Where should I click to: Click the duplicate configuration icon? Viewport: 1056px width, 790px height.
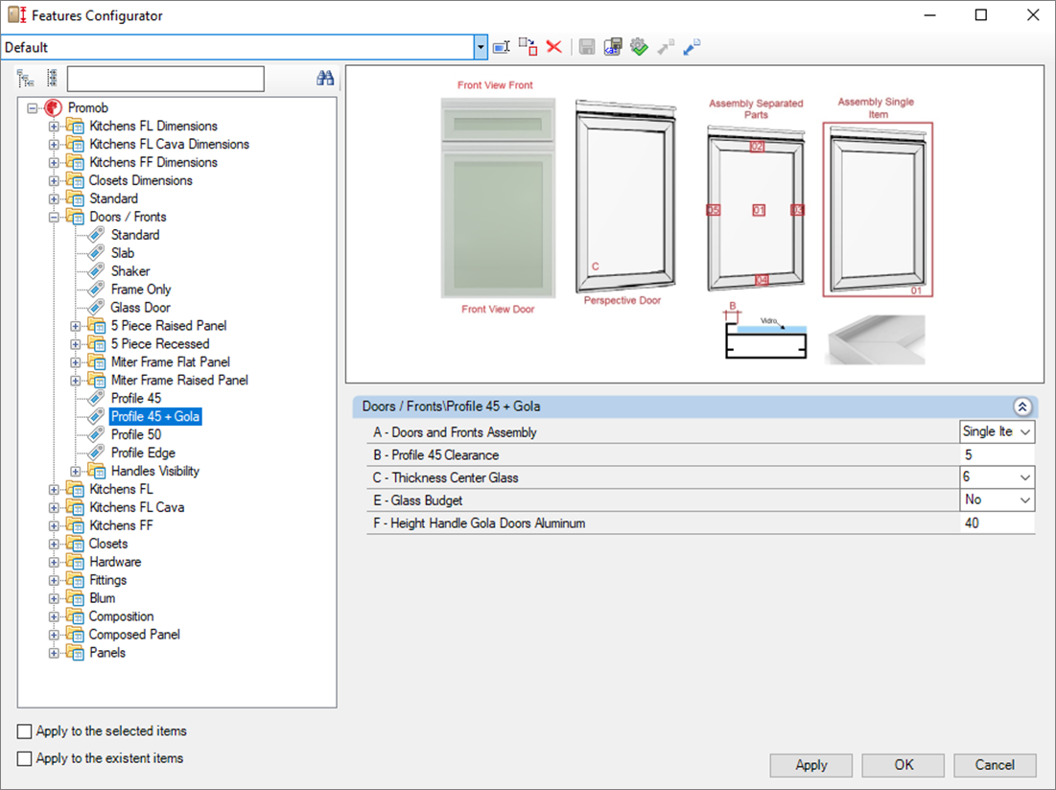point(528,47)
